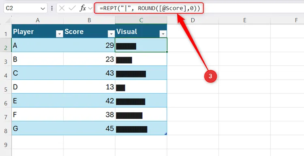Select column B header

tap(90, 20)
